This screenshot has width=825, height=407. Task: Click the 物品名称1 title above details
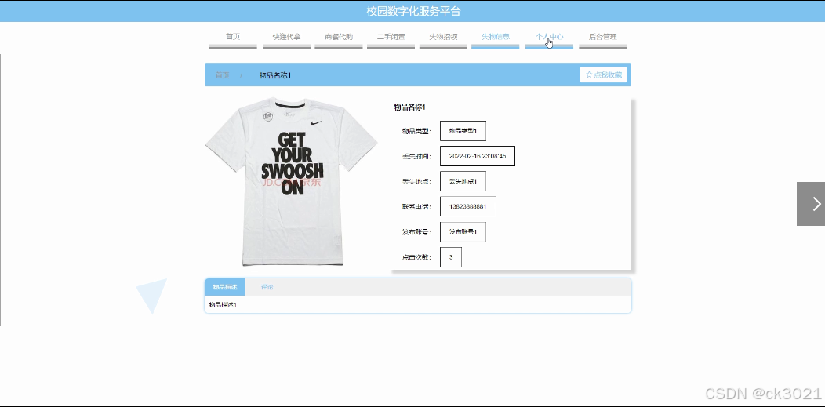pos(410,107)
